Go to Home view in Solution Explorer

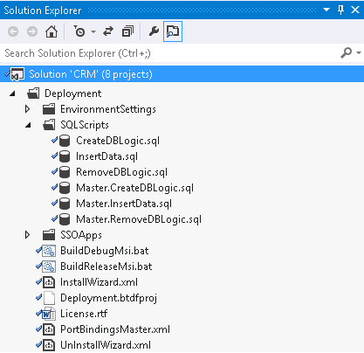[52, 31]
